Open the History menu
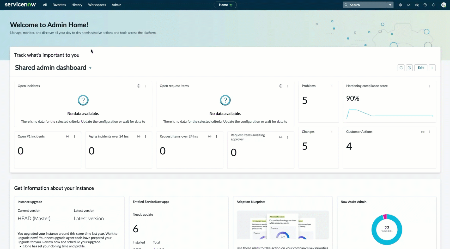The image size is (450, 249). pos(77,5)
